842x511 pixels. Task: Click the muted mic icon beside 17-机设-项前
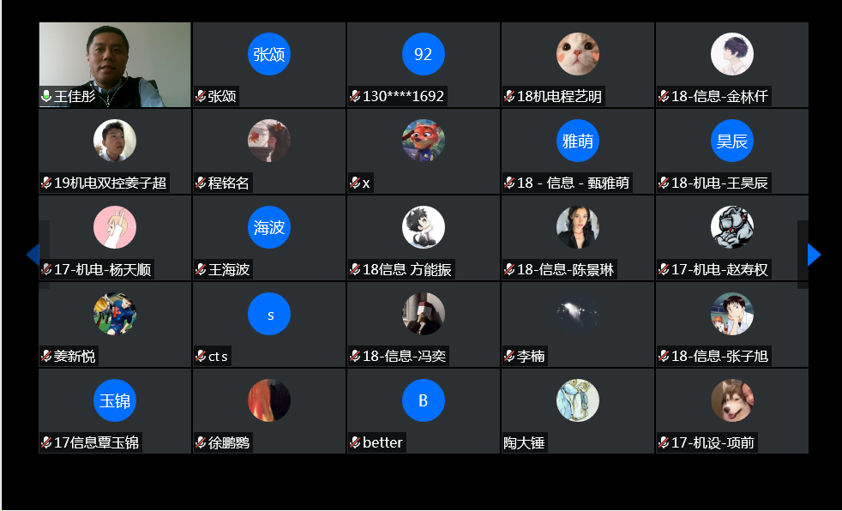pyautogui.click(x=664, y=442)
